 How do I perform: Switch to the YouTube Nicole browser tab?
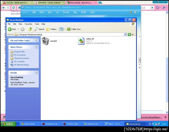point(17,3)
